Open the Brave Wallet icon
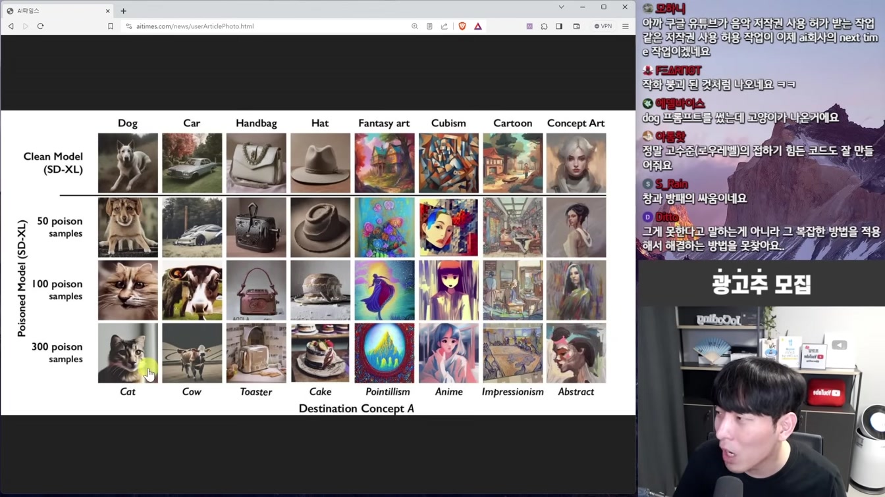 576,26
